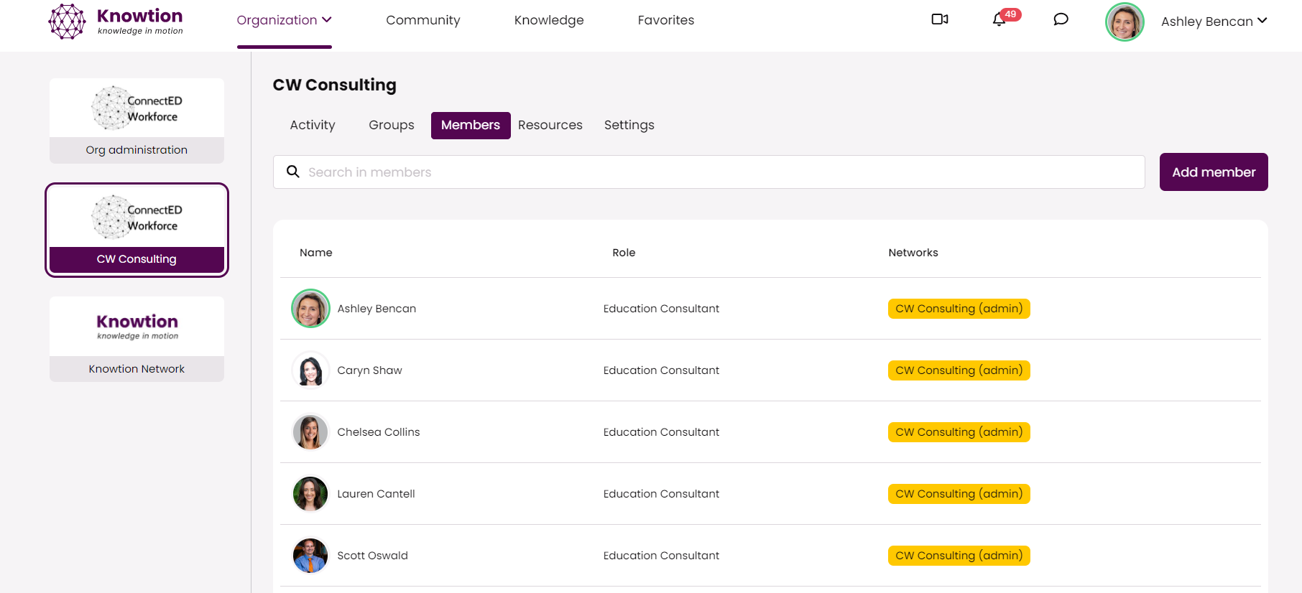Open the chat messages bubble icon
1302x593 pixels.
[1061, 19]
